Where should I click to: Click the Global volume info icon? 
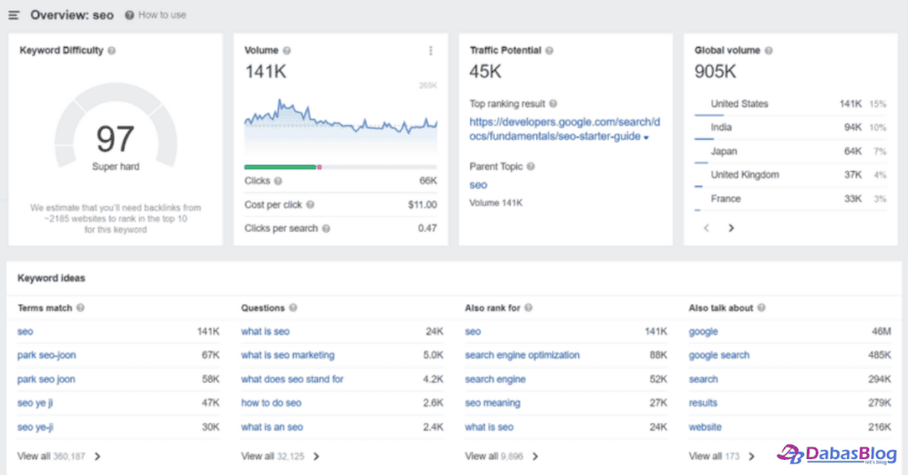[x=769, y=51]
